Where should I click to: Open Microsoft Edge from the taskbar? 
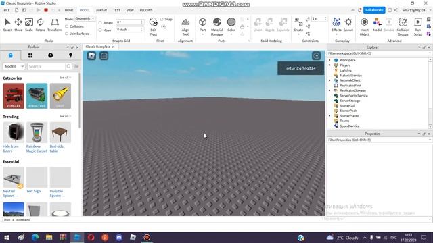[35, 238]
